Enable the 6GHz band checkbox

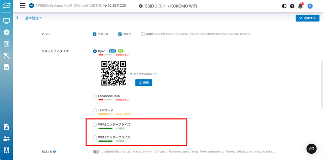pyautogui.click(x=143, y=34)
